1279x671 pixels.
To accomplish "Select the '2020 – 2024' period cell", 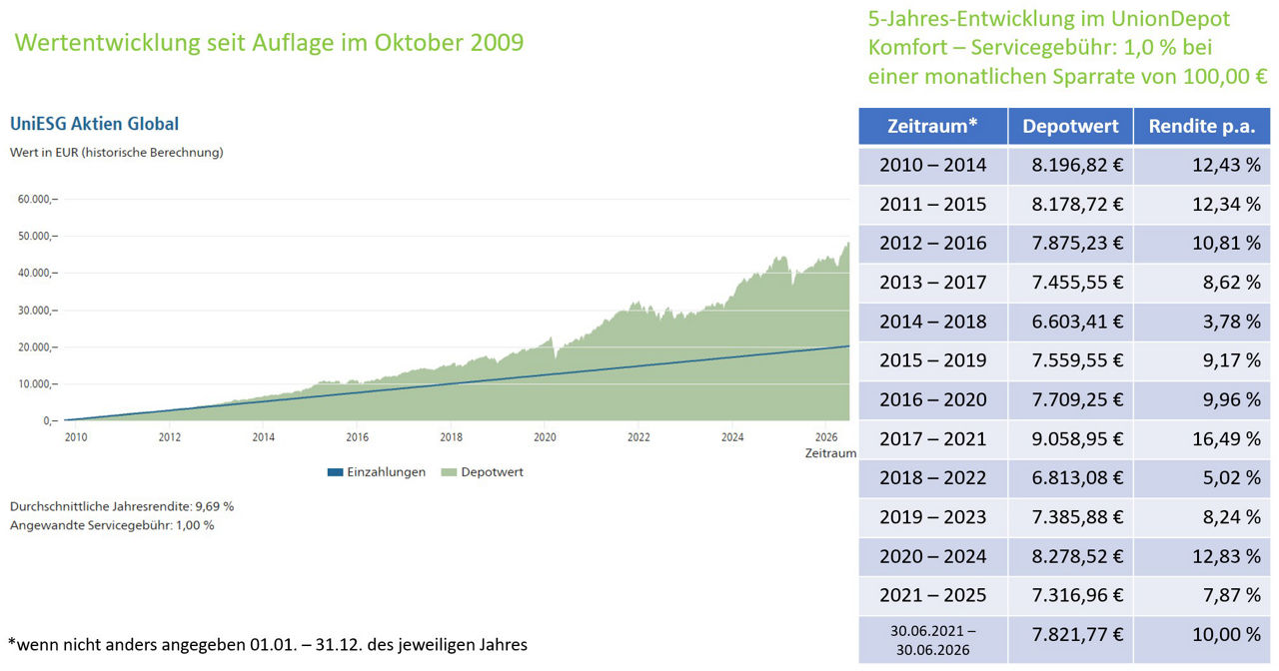I will (932, 555).
